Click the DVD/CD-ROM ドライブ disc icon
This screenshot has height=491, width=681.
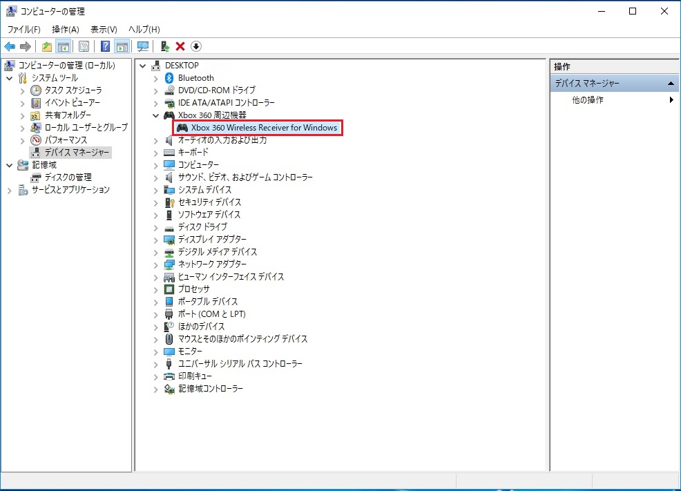point(169,90)
